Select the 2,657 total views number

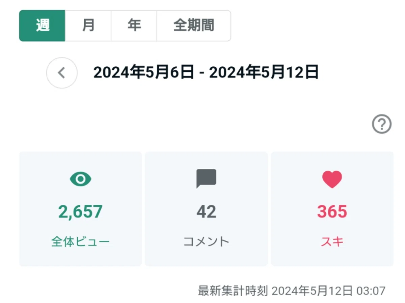(80, 212)
